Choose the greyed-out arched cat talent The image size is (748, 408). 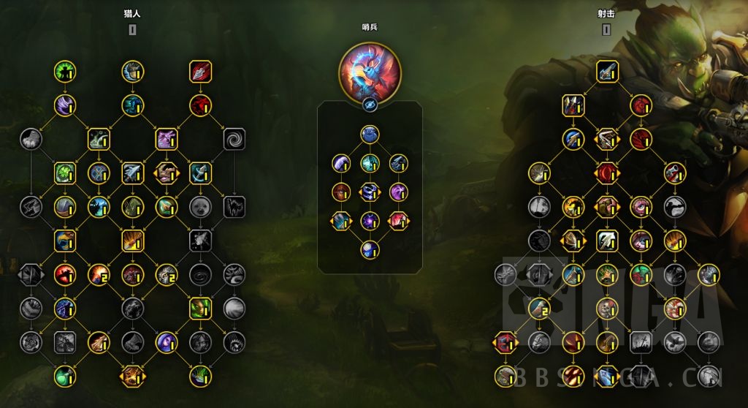point(234,208)
